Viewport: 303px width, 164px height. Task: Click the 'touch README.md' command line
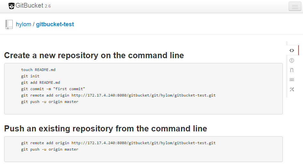38,70
